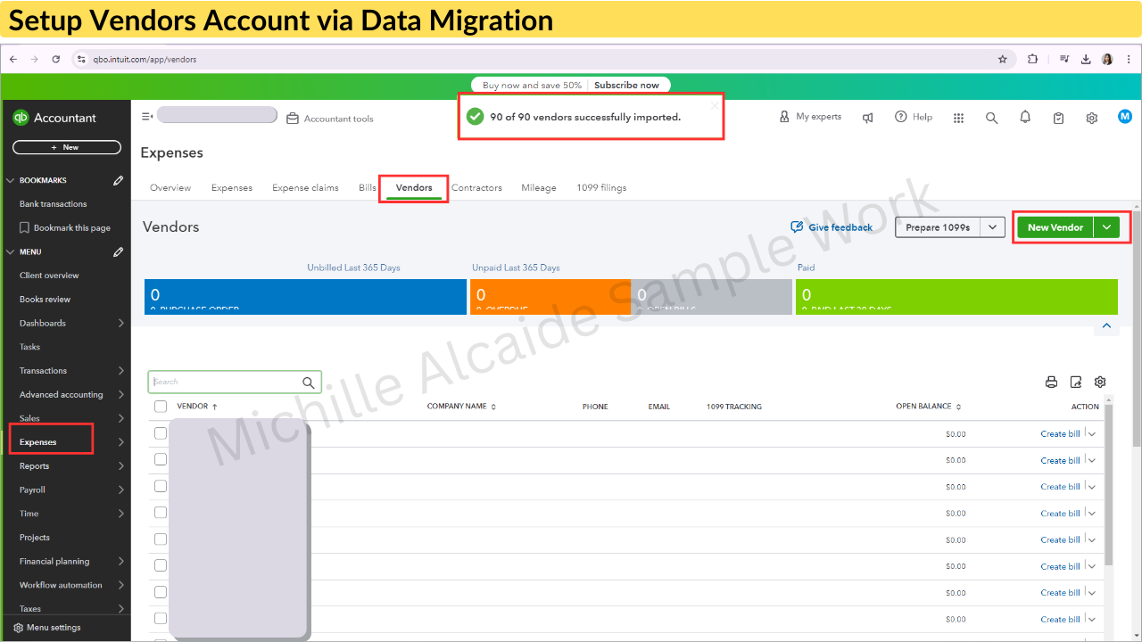Open the megaphone announcements icon

click(x=867, y=118)
